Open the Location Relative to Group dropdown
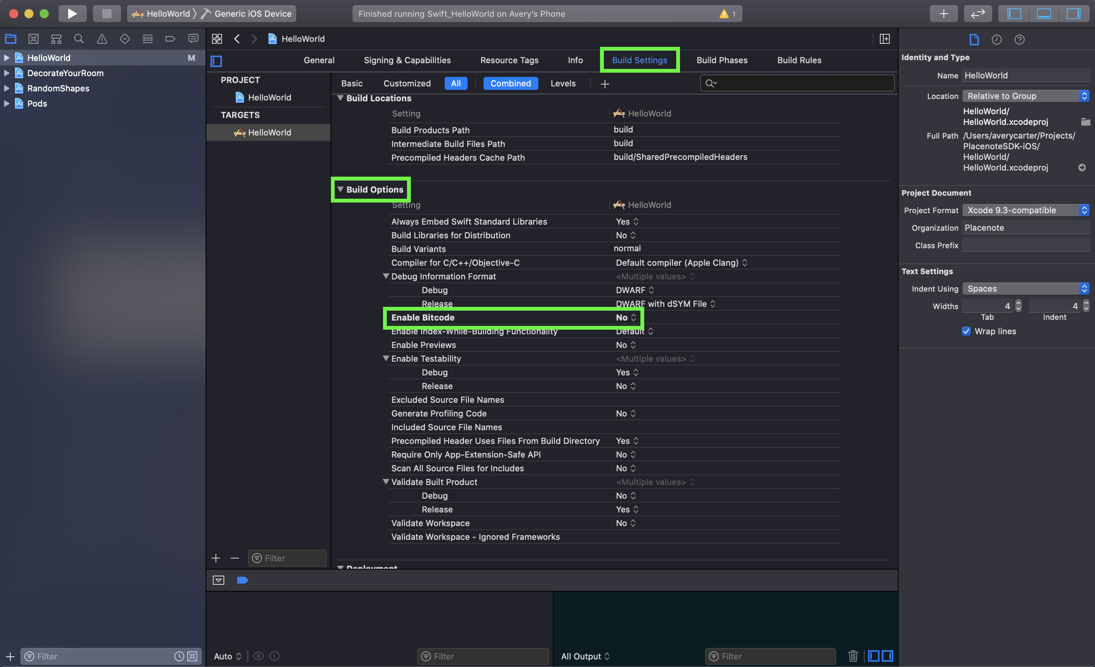The image size is (1095, 667). [x=1026, y=96]
